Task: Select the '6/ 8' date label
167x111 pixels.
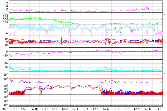Action: (126, 109)
